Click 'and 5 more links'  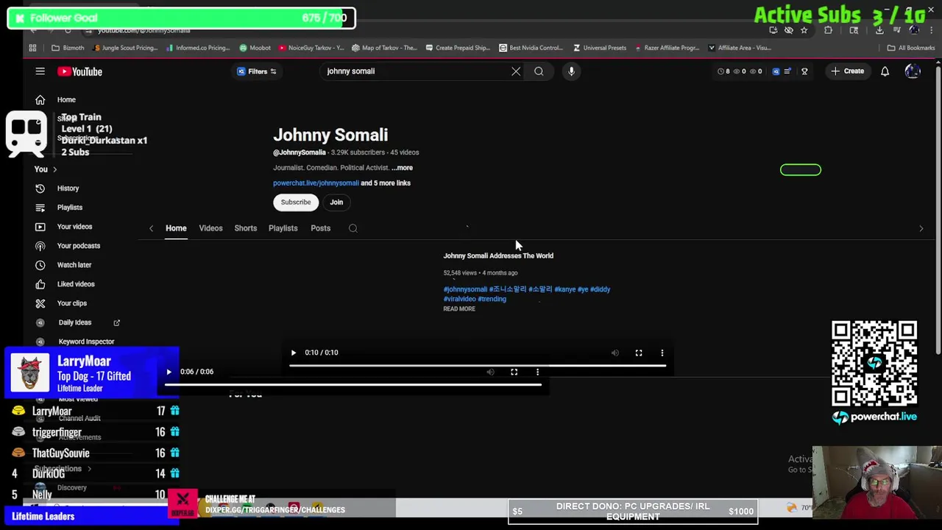(386, 183)
